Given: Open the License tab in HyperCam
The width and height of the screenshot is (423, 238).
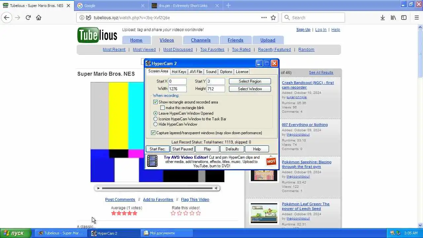Looking at the screenshot, I should point(242,72).
